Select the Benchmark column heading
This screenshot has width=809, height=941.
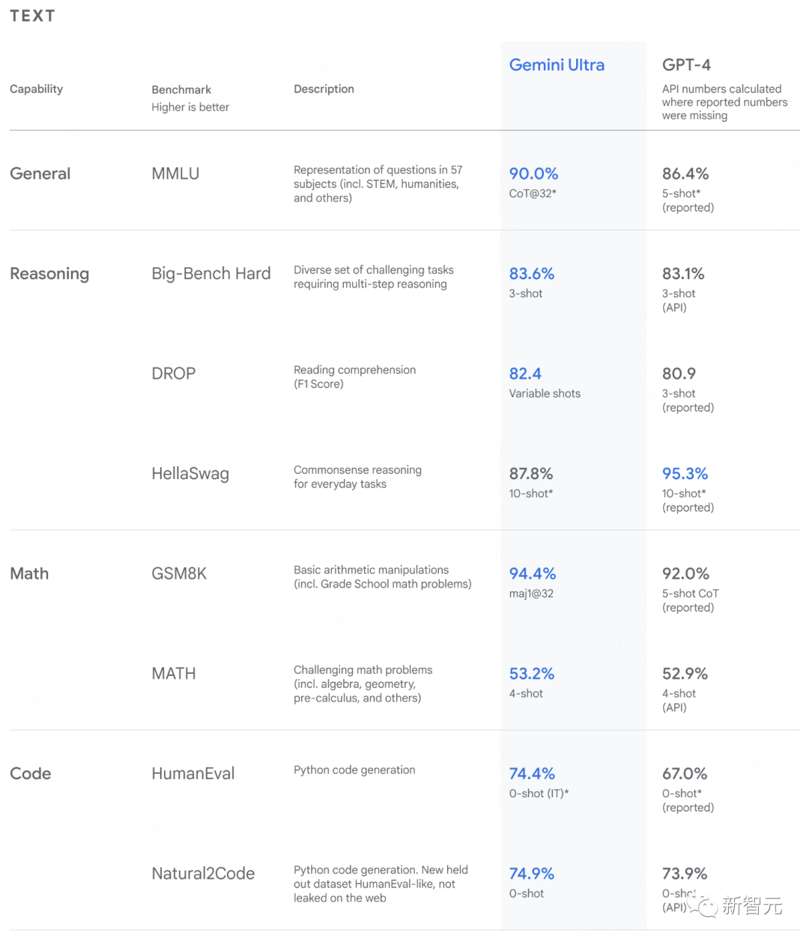click(181, 90)
